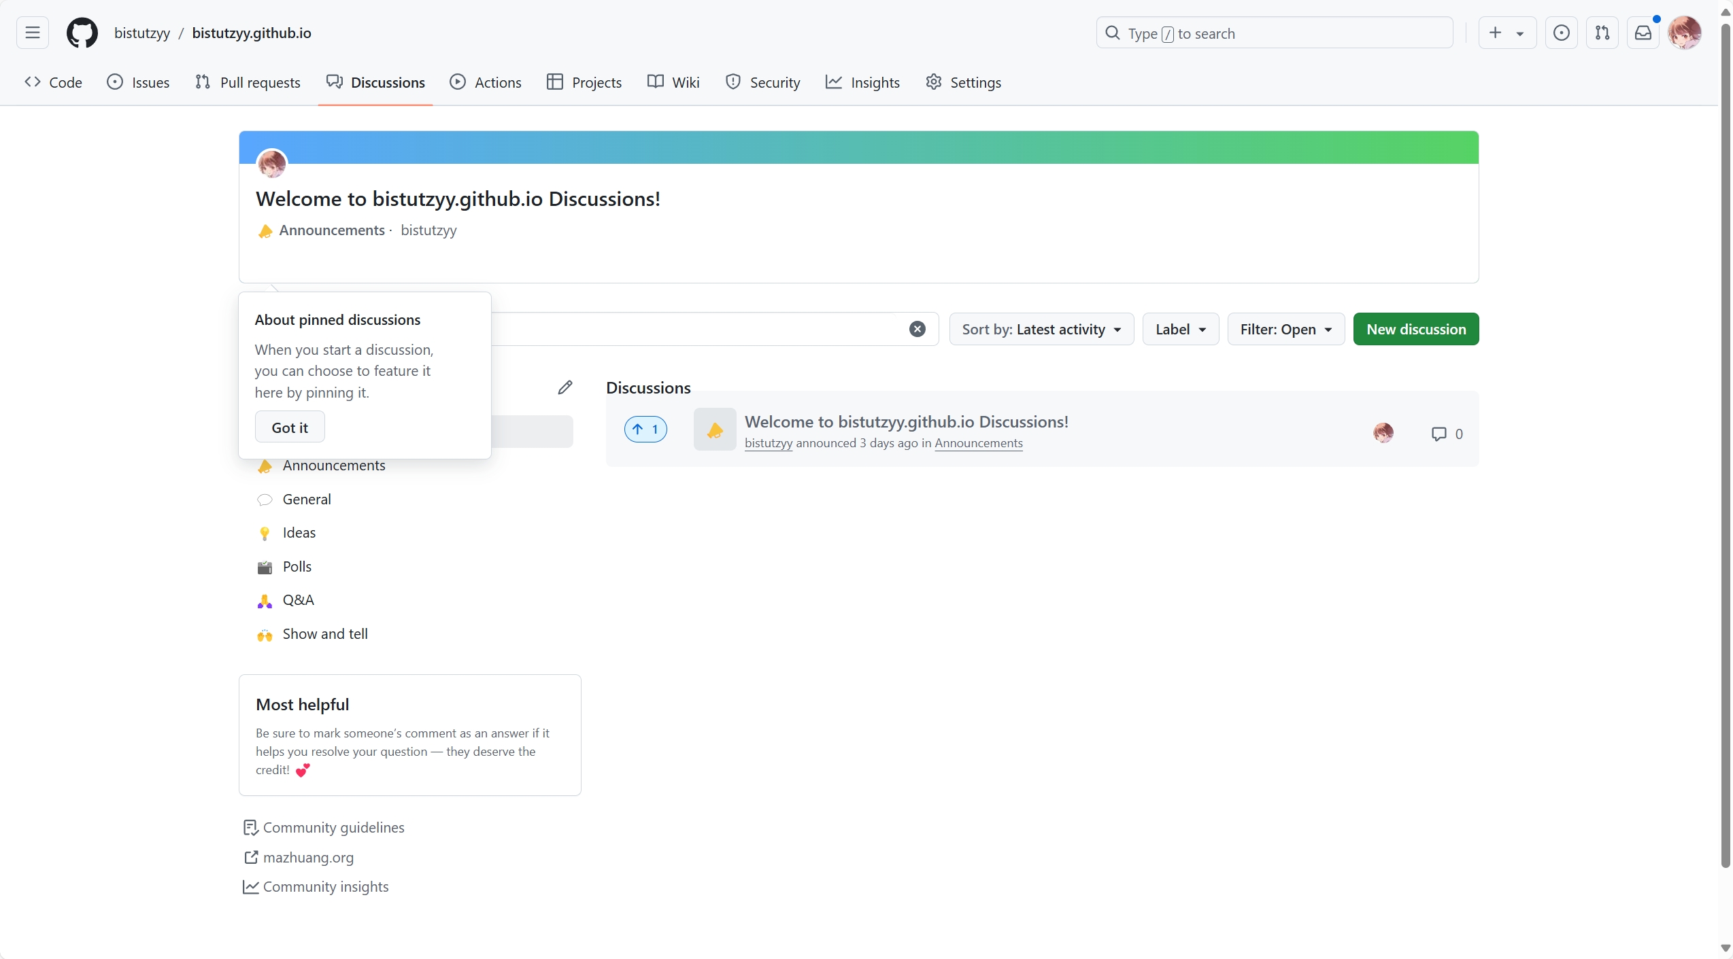Click Announcements label on pinned card

point(332,230)
